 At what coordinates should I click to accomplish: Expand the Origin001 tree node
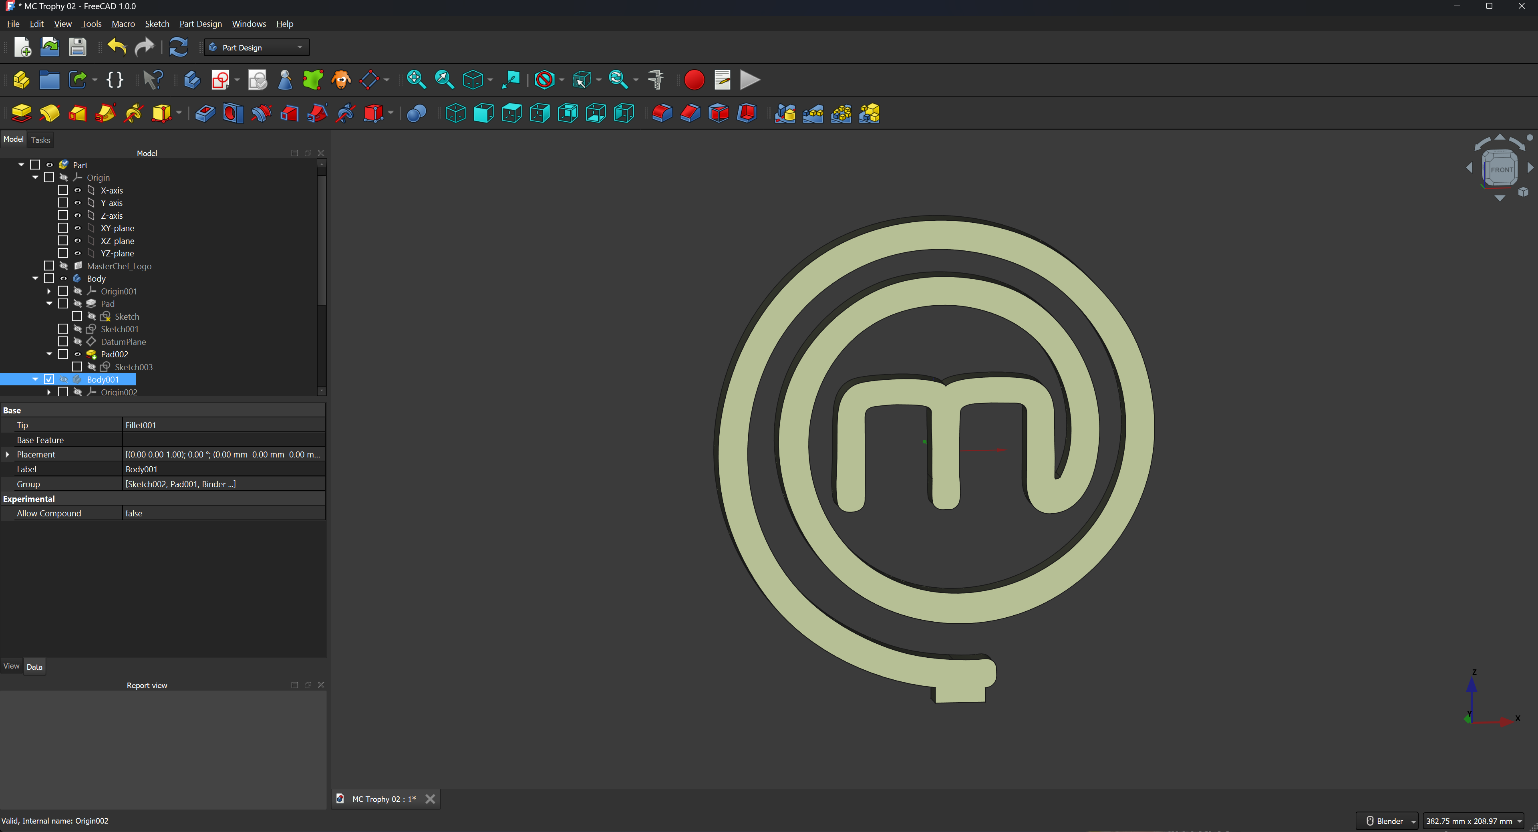(x=49, y=291)
